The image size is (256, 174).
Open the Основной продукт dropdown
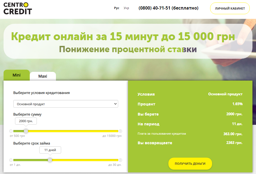[66, 104]
